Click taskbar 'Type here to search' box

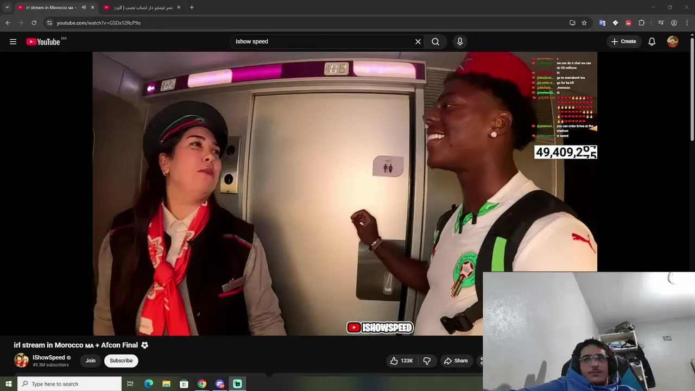[x=69, y=384]
